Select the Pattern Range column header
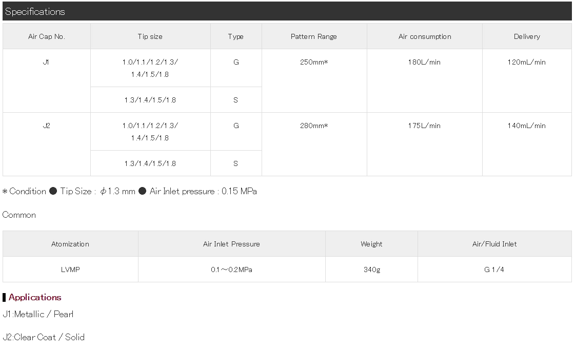This screenshot has width=575, height=352. (x=314, y=36)
